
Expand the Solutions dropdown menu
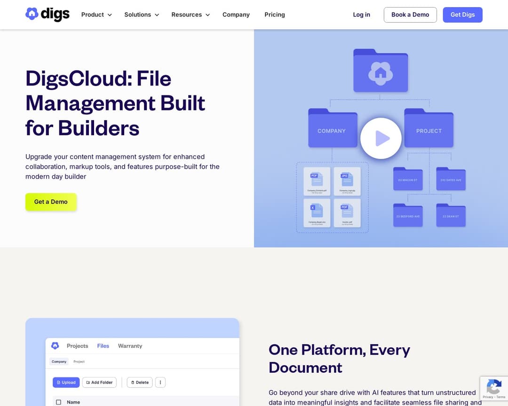(x=142, y=15)
